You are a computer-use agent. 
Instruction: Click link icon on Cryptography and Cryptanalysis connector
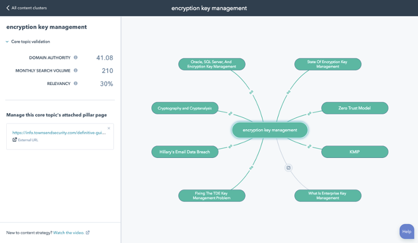click(230, 113)
